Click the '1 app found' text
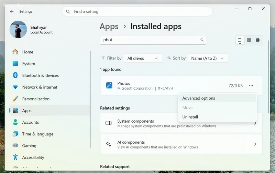The image size is (275, 173). click(111, 70)
